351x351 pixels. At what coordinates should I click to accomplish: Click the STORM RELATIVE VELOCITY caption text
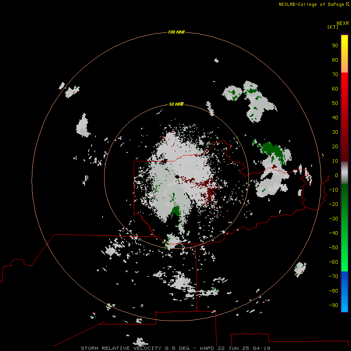coord(121,348)
